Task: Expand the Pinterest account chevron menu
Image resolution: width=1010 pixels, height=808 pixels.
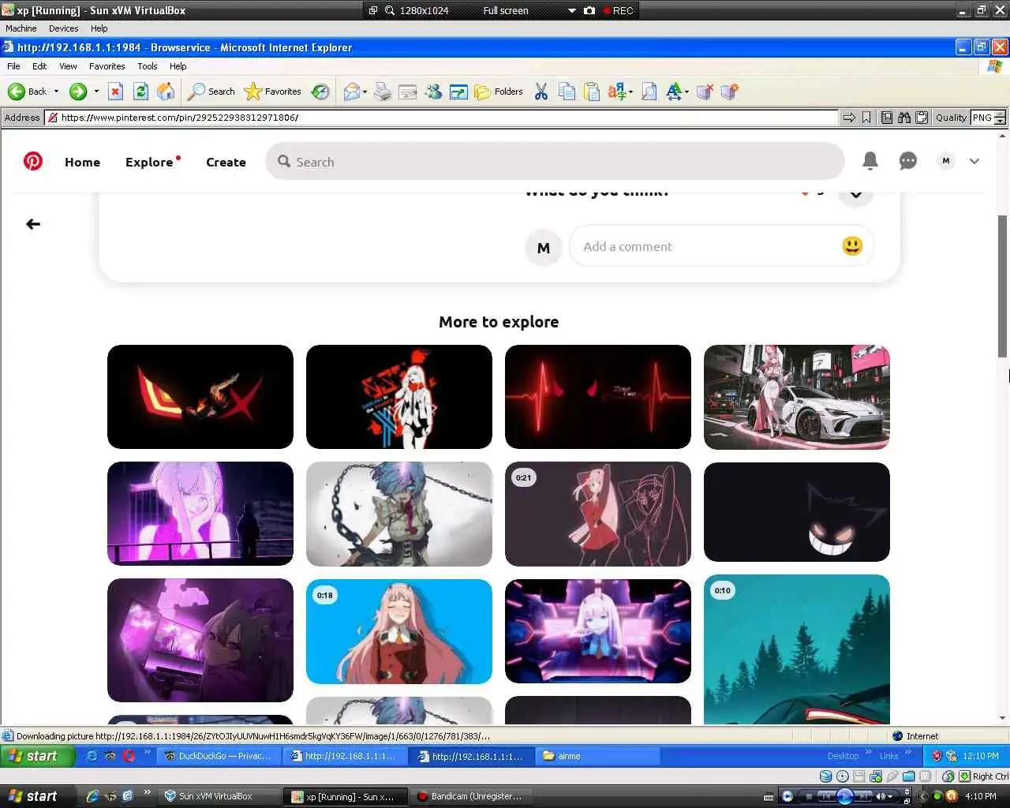Action: pyautogui.click(x=974, y=161)
